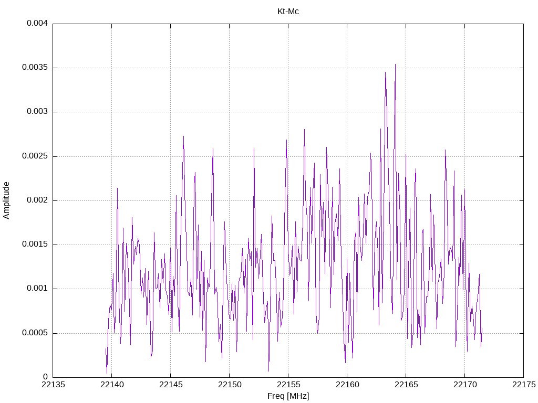The height and width of the screenshot is (403, 538).
Task: Click the highest spectrum peak near 22164 MHz
Action: tap(395, 65)
